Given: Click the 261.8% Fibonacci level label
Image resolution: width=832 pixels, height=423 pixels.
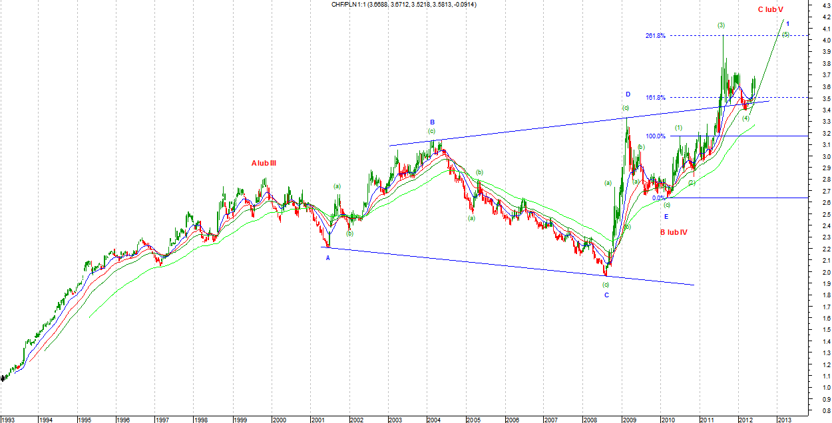Looking at the screenshot, I should 655,36.
